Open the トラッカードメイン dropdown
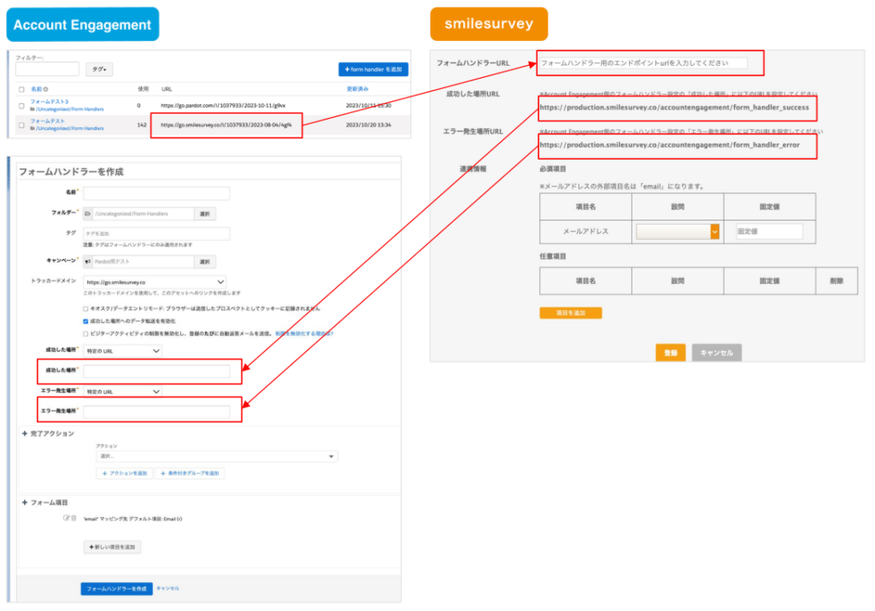Screen dimensions: 875x611 pos(156,282)
